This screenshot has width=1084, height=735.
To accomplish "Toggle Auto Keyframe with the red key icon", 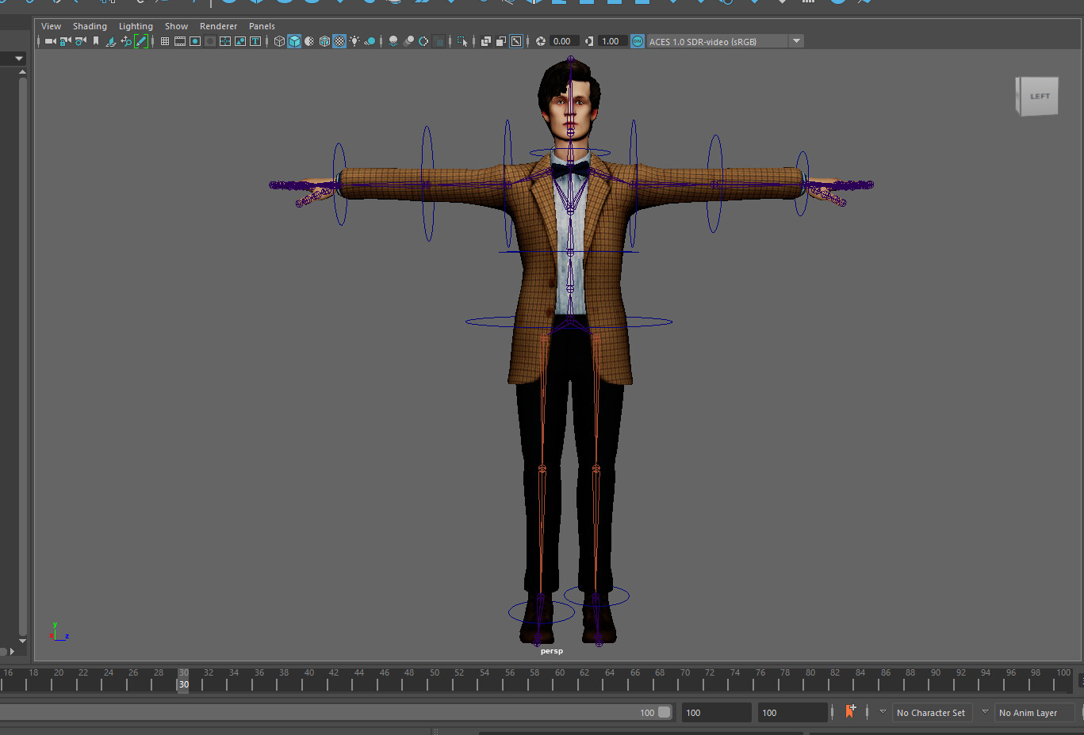I will tap(851, 712).
